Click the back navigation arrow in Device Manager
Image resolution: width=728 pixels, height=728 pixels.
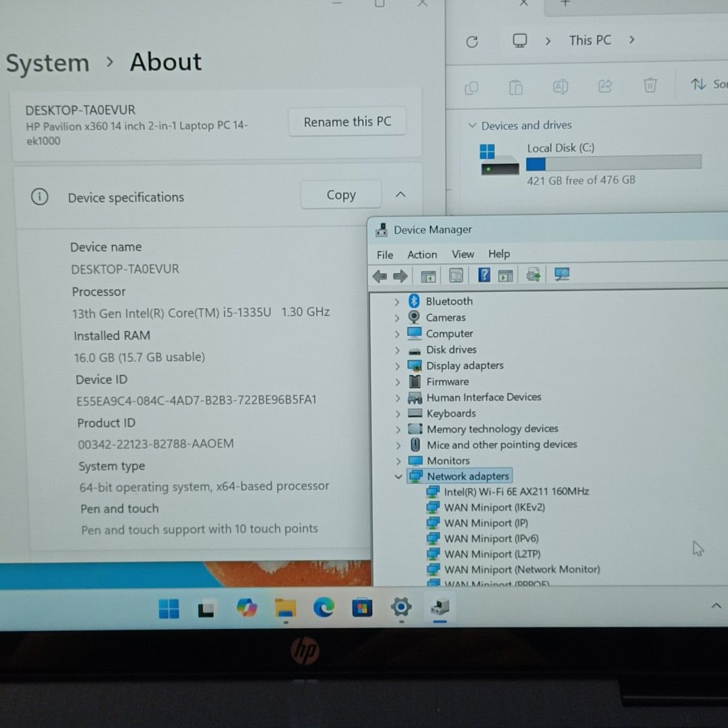click(x=380, y=275)
